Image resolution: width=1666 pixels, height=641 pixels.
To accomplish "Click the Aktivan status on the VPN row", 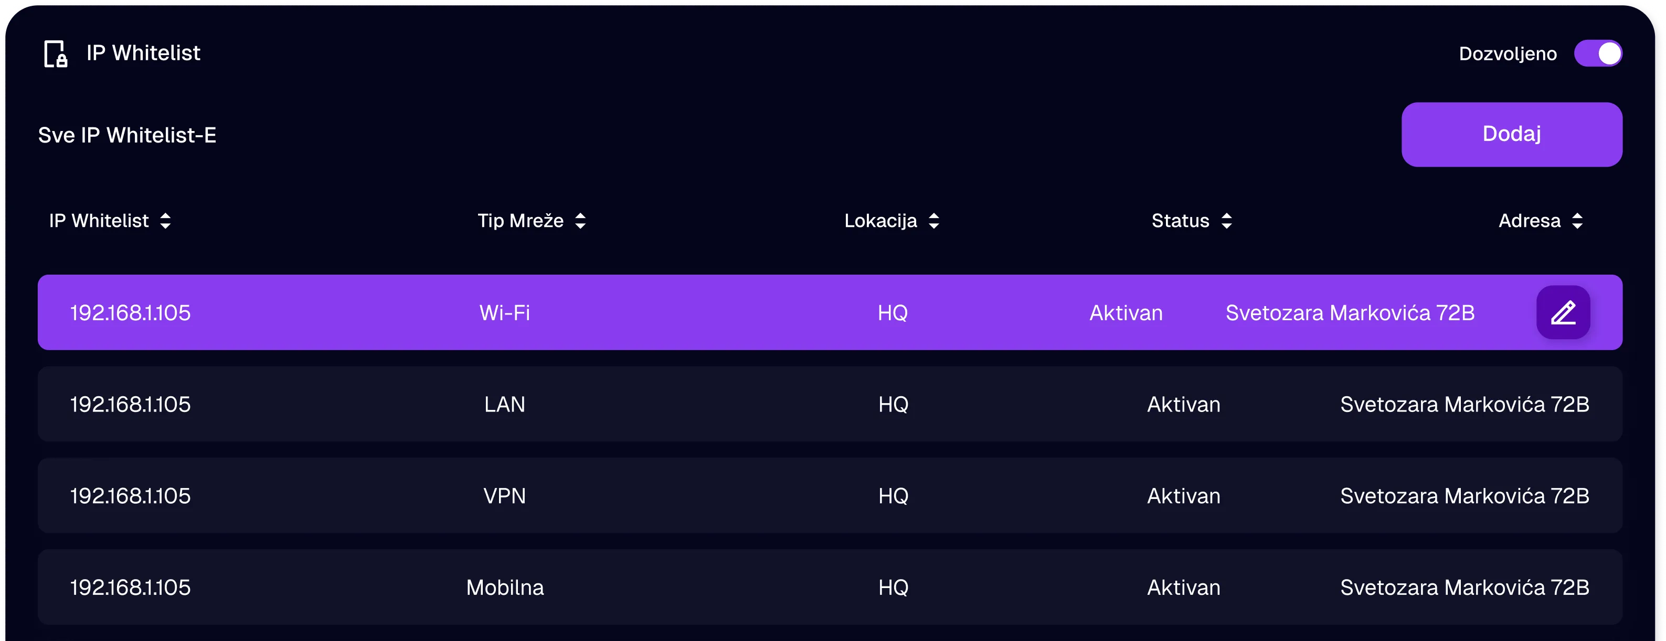I will pyautogui.click(x=1183, y=496).
